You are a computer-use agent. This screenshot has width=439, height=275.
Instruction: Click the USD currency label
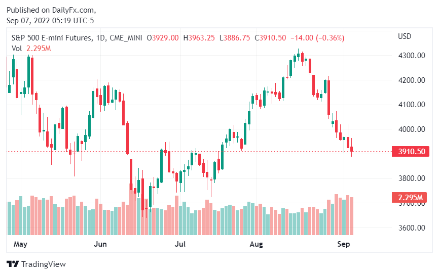405,36
